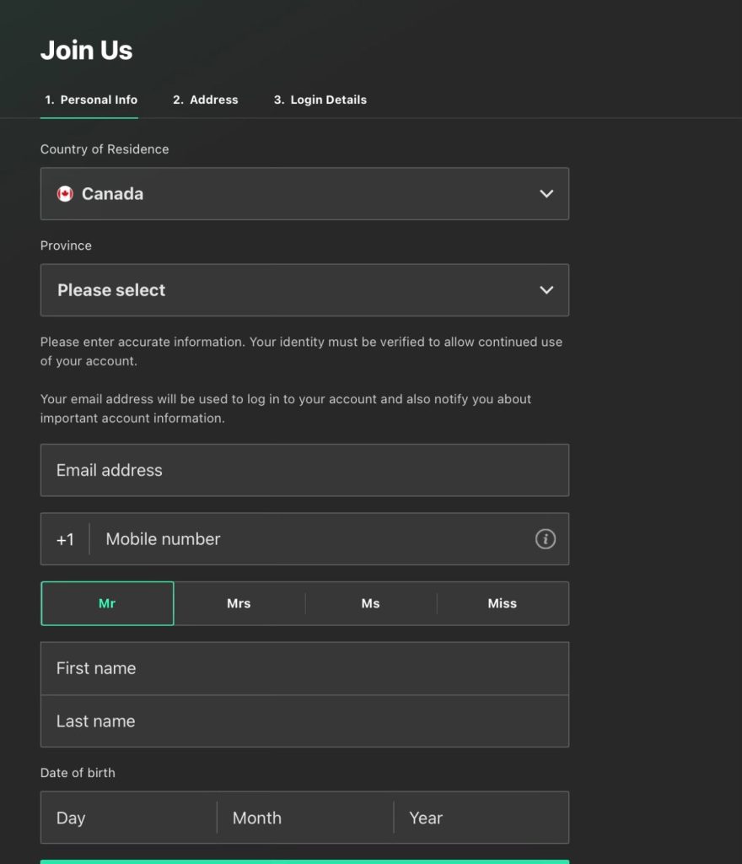
Task: Click the +1 country code prefix
Action: point(65,538)
